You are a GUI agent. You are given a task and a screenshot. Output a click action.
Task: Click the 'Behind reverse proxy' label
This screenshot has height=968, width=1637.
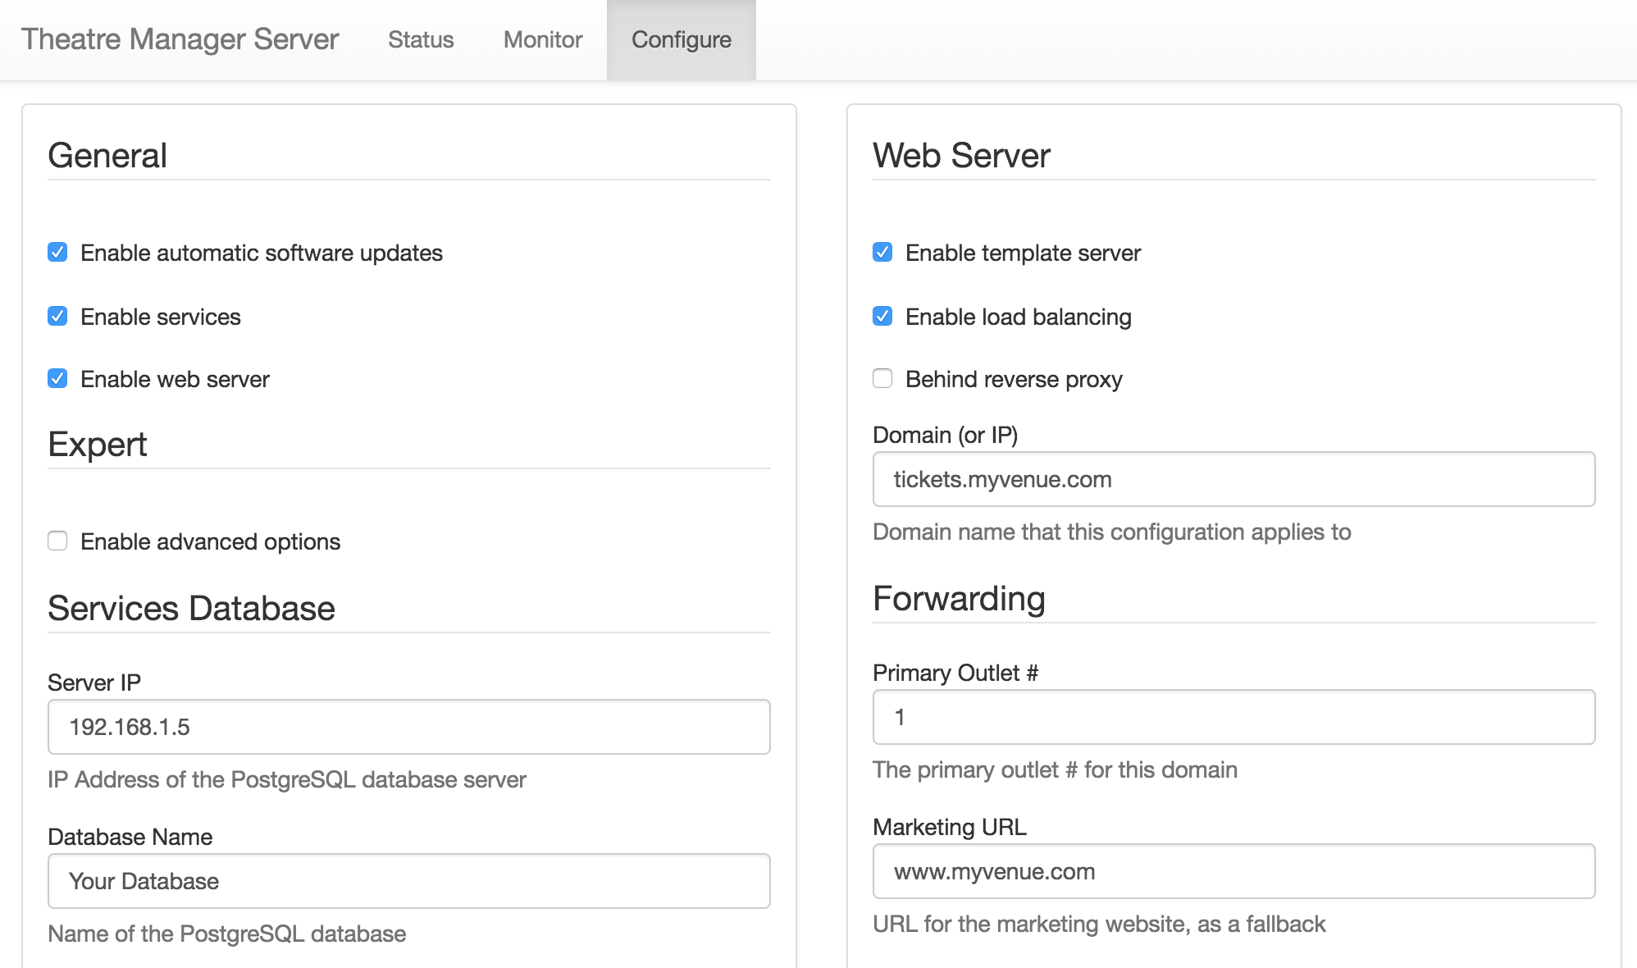(1014, 379)
